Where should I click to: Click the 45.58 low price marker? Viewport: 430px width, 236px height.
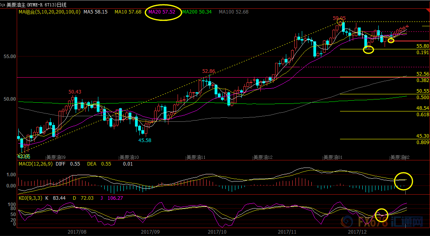(144, 140)
